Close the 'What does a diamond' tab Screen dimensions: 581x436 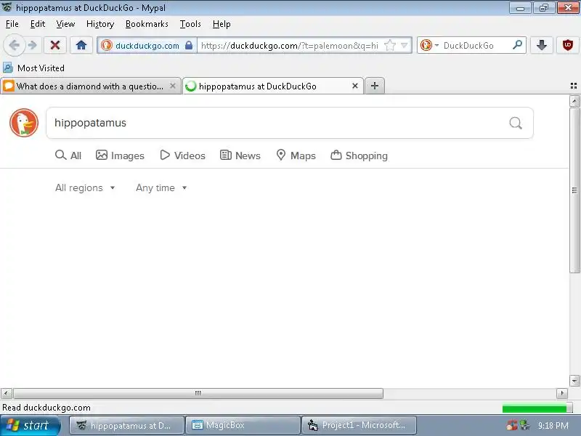(173, 86)
